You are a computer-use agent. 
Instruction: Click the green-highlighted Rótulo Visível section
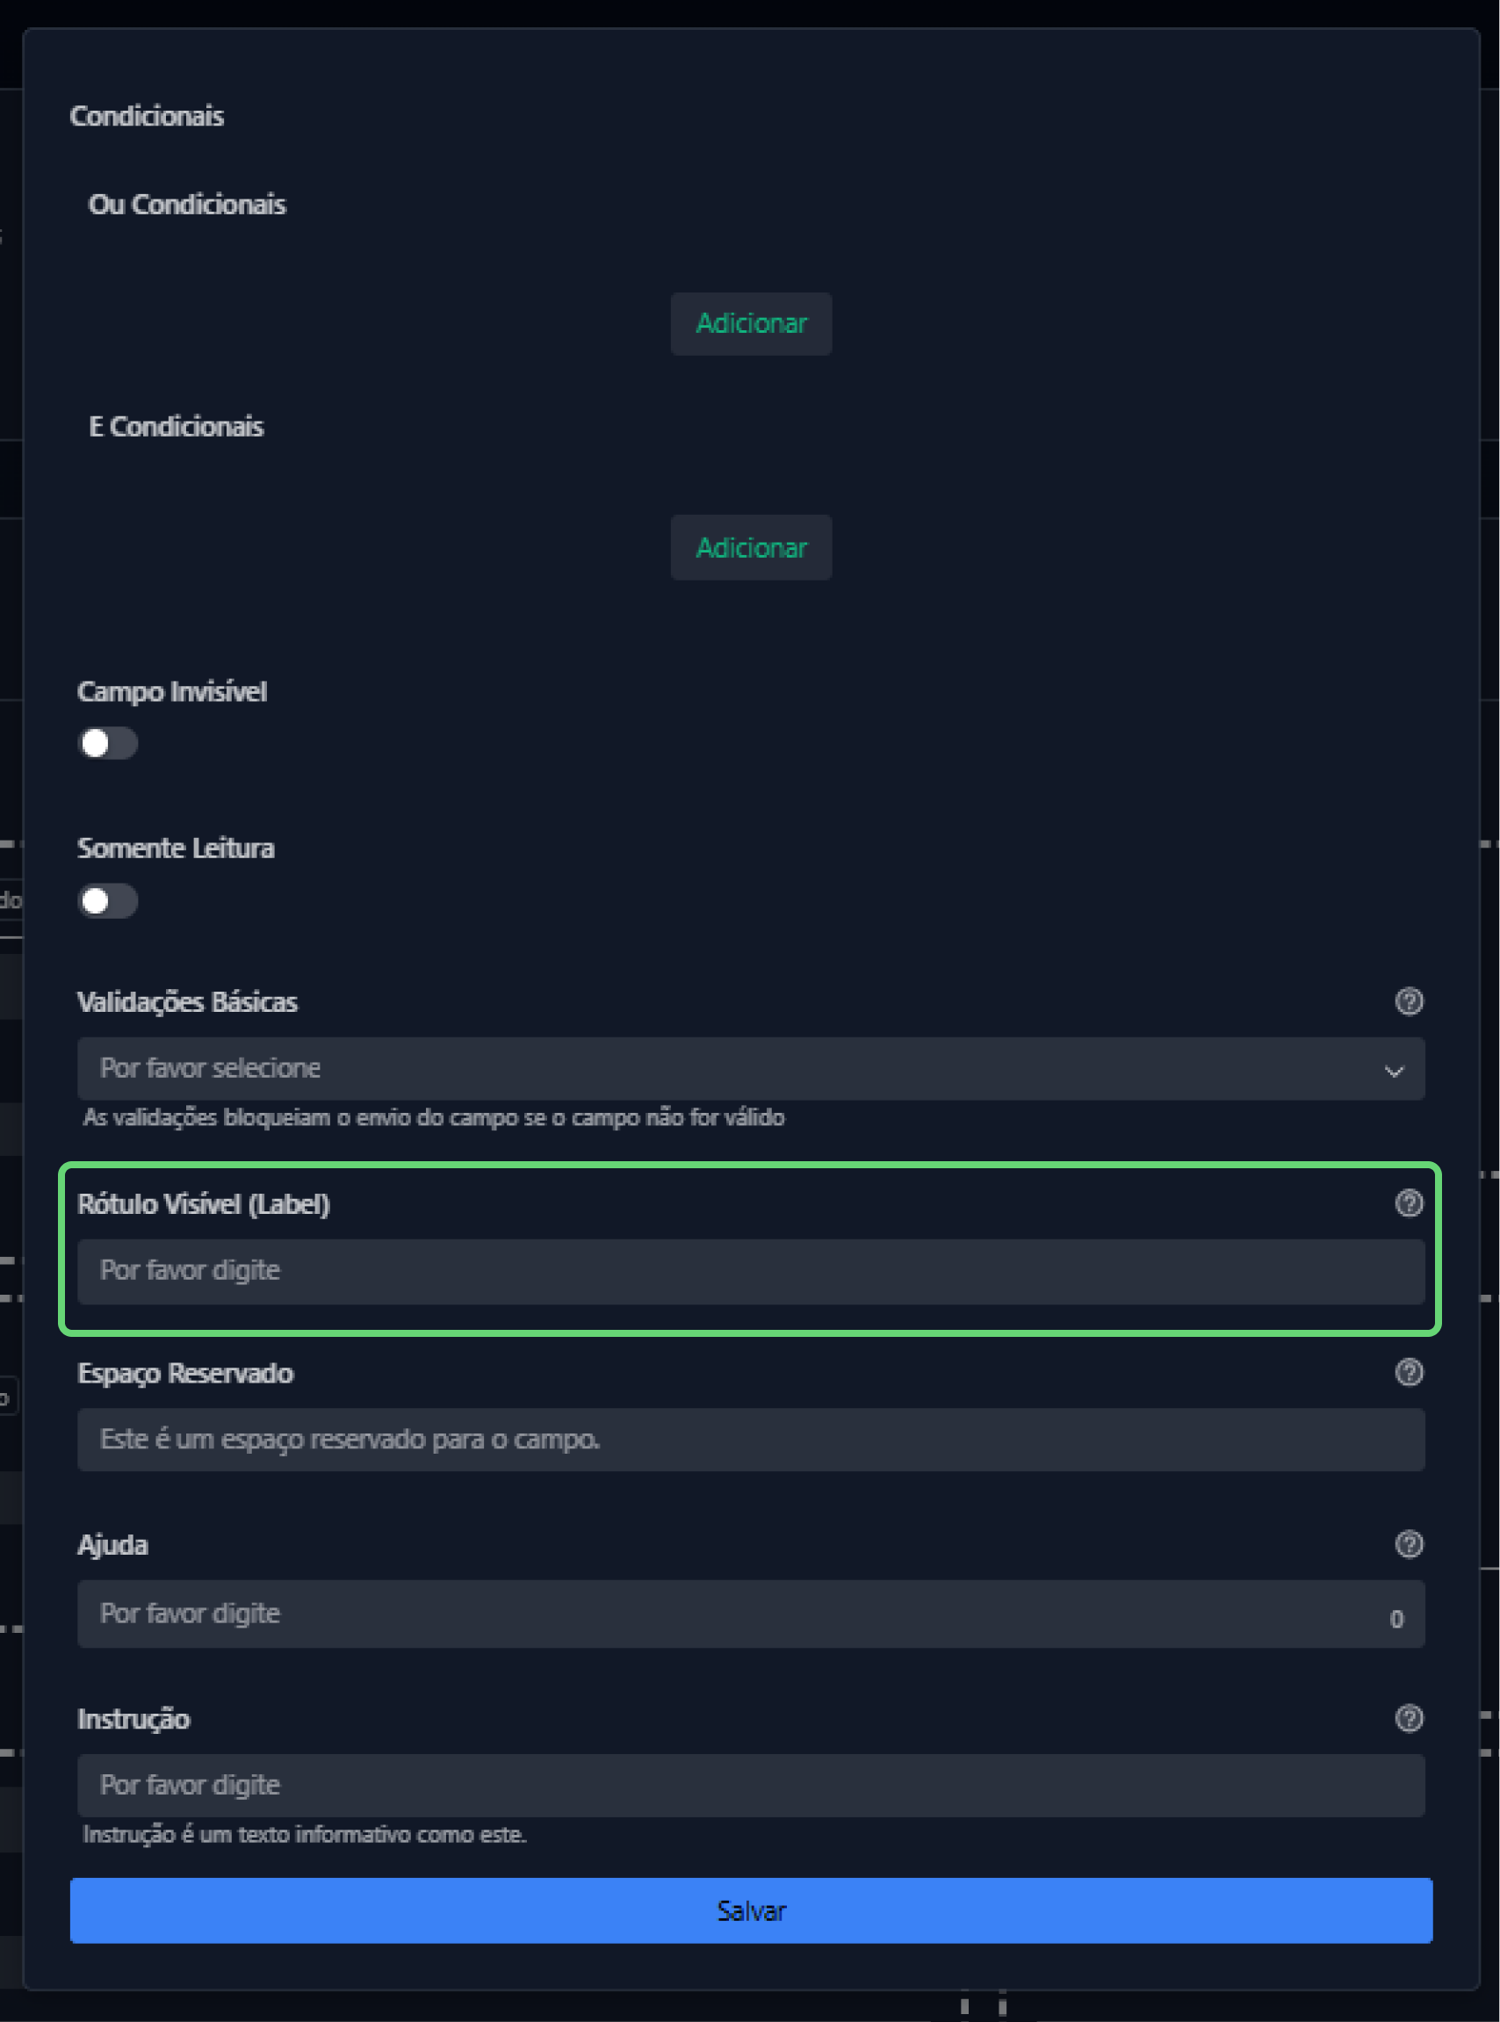pos(750,1244)
